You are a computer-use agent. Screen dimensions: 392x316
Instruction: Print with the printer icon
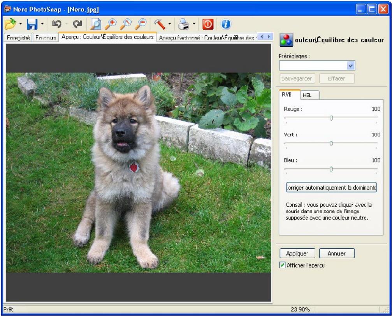184,24
